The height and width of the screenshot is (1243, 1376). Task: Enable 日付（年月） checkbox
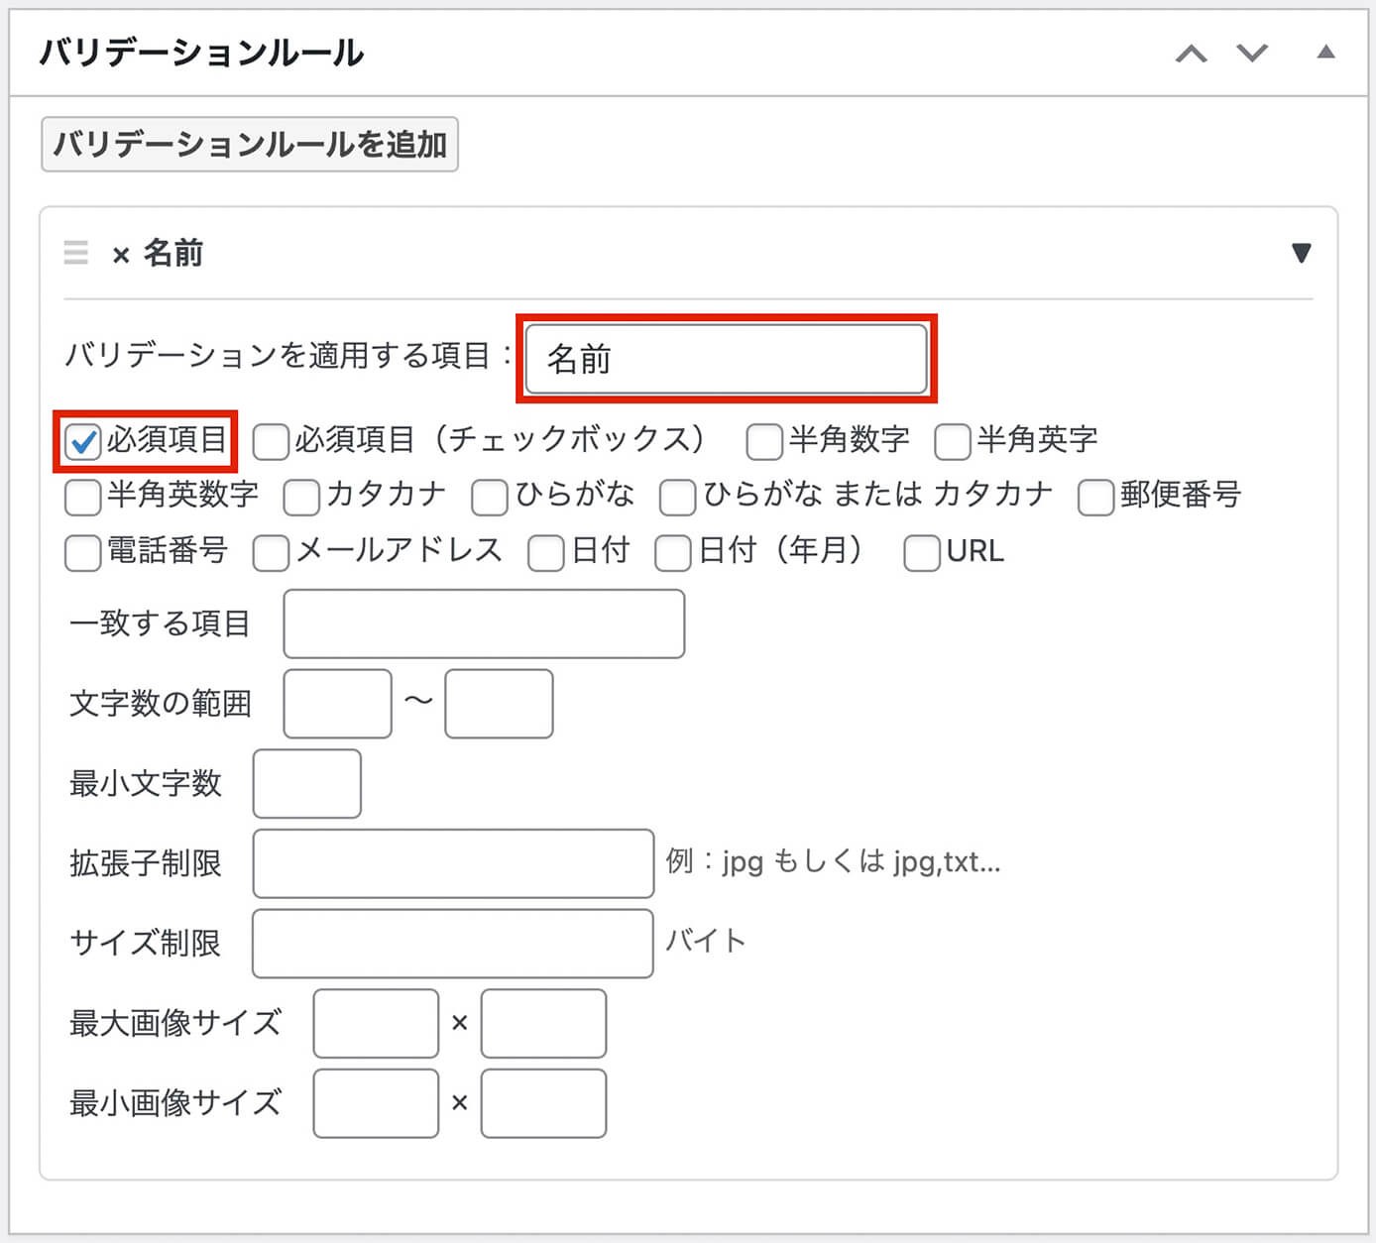672,552
